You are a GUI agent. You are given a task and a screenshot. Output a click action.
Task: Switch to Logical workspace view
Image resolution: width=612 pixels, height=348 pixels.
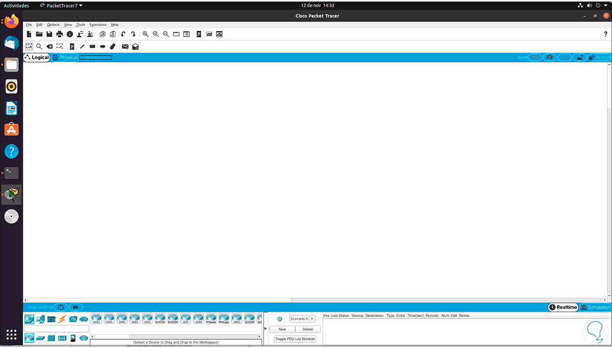click(x=37, y=57)
